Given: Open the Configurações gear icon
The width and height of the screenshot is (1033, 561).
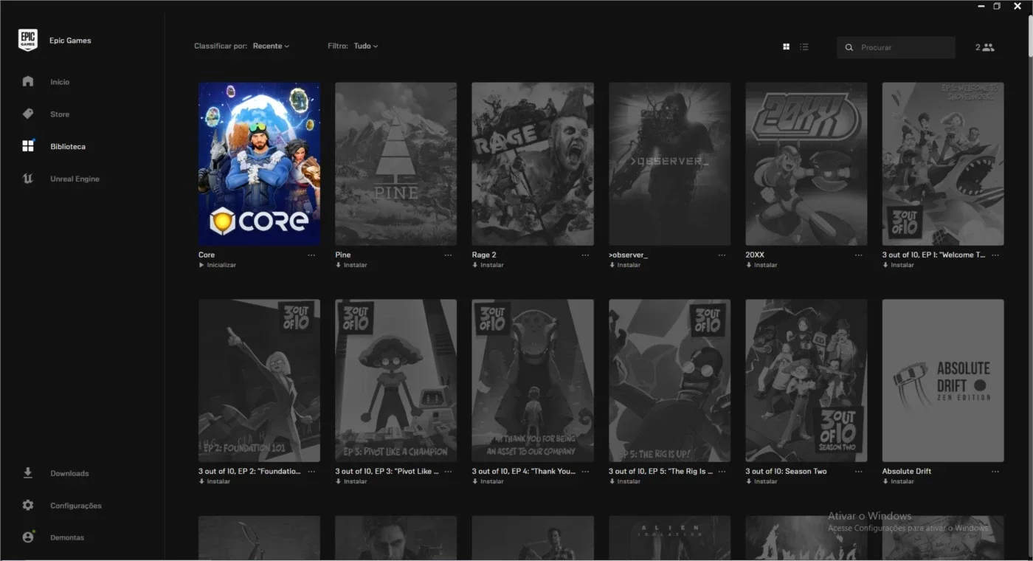Looking at the screenshot, I should (28, 505).
